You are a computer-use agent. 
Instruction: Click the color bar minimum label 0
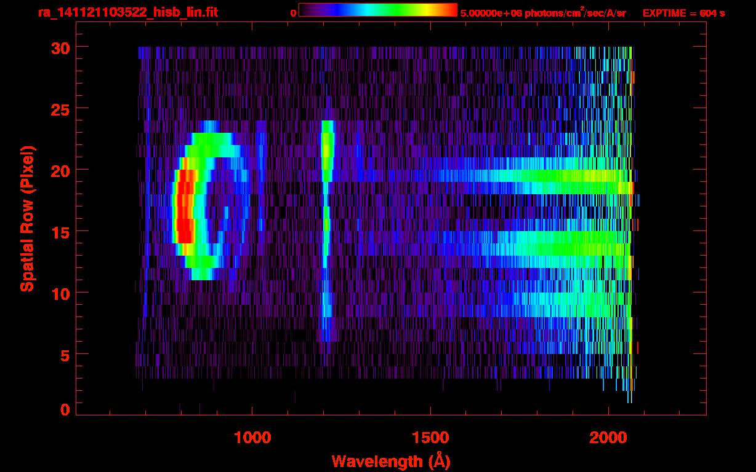point(293,13)
